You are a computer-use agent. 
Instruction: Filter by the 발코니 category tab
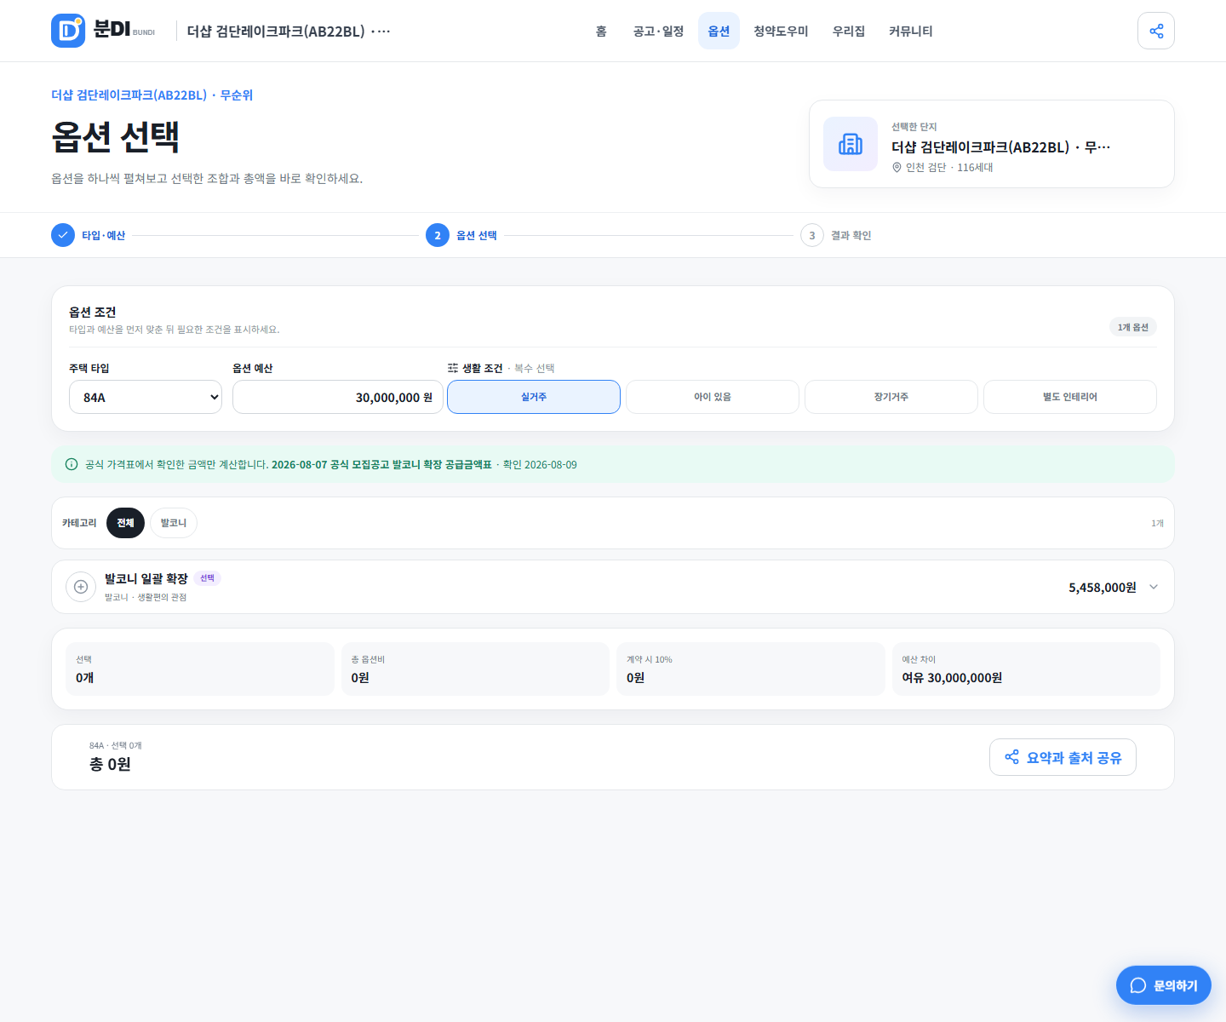(174, 523)
